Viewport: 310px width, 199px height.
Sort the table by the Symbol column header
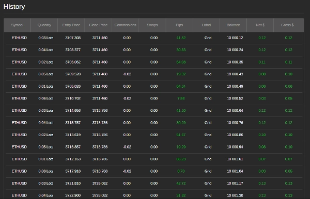pos(17,25)
